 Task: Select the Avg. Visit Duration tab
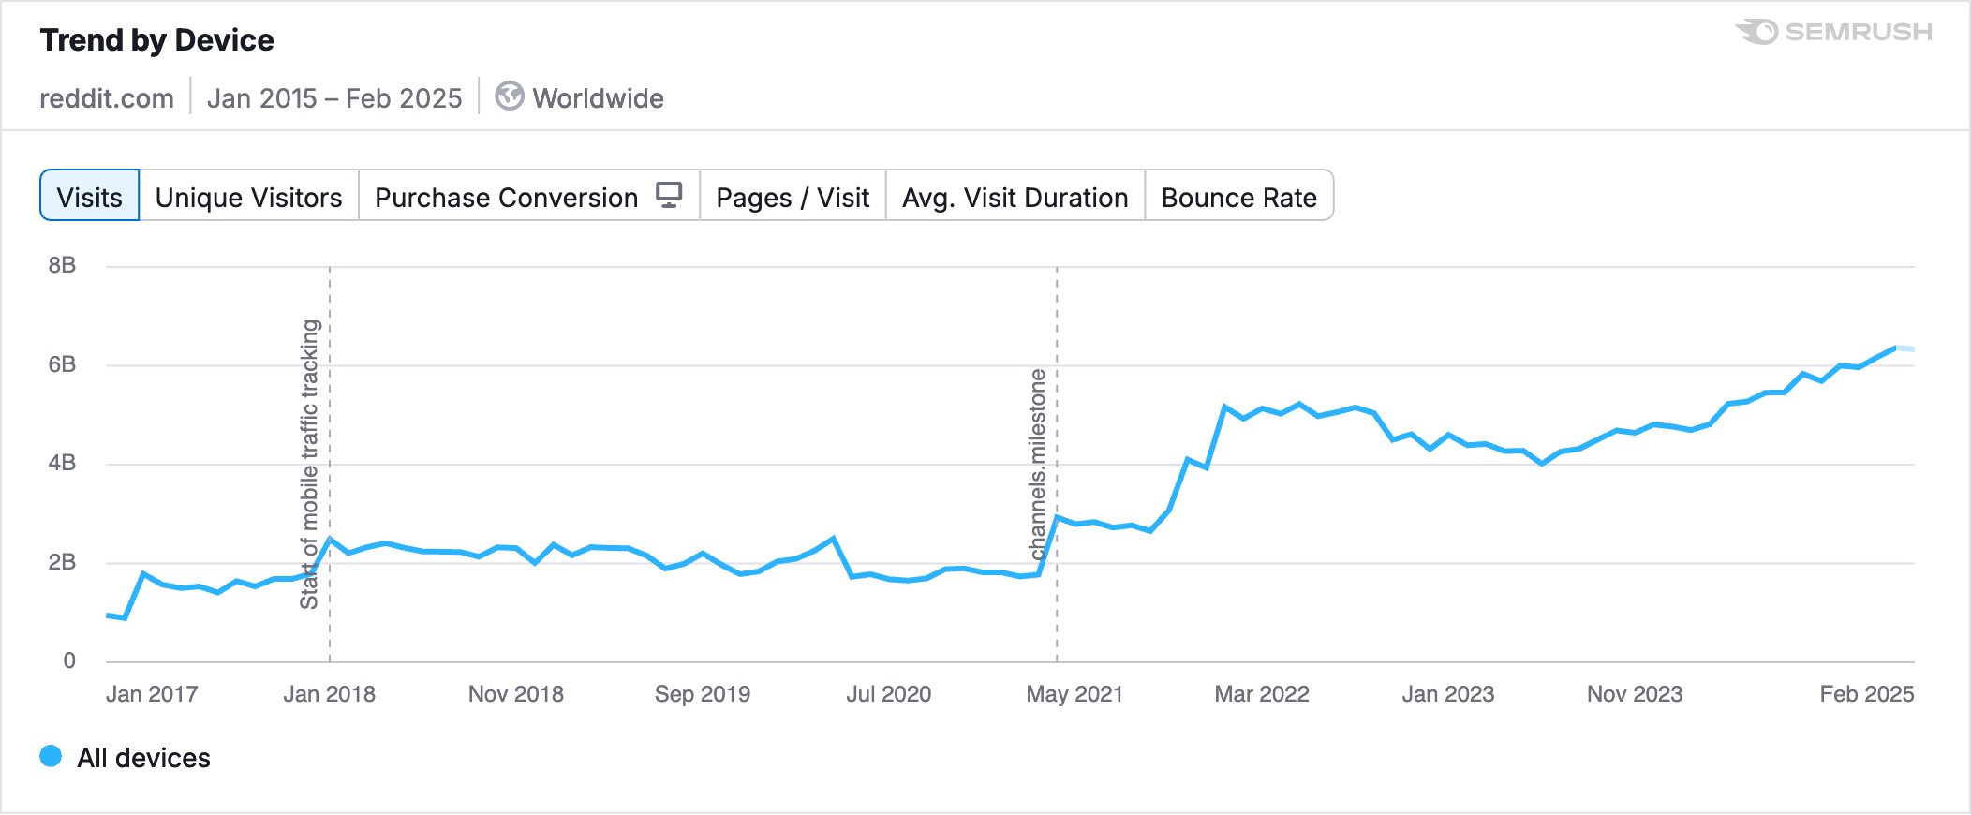1015,196
